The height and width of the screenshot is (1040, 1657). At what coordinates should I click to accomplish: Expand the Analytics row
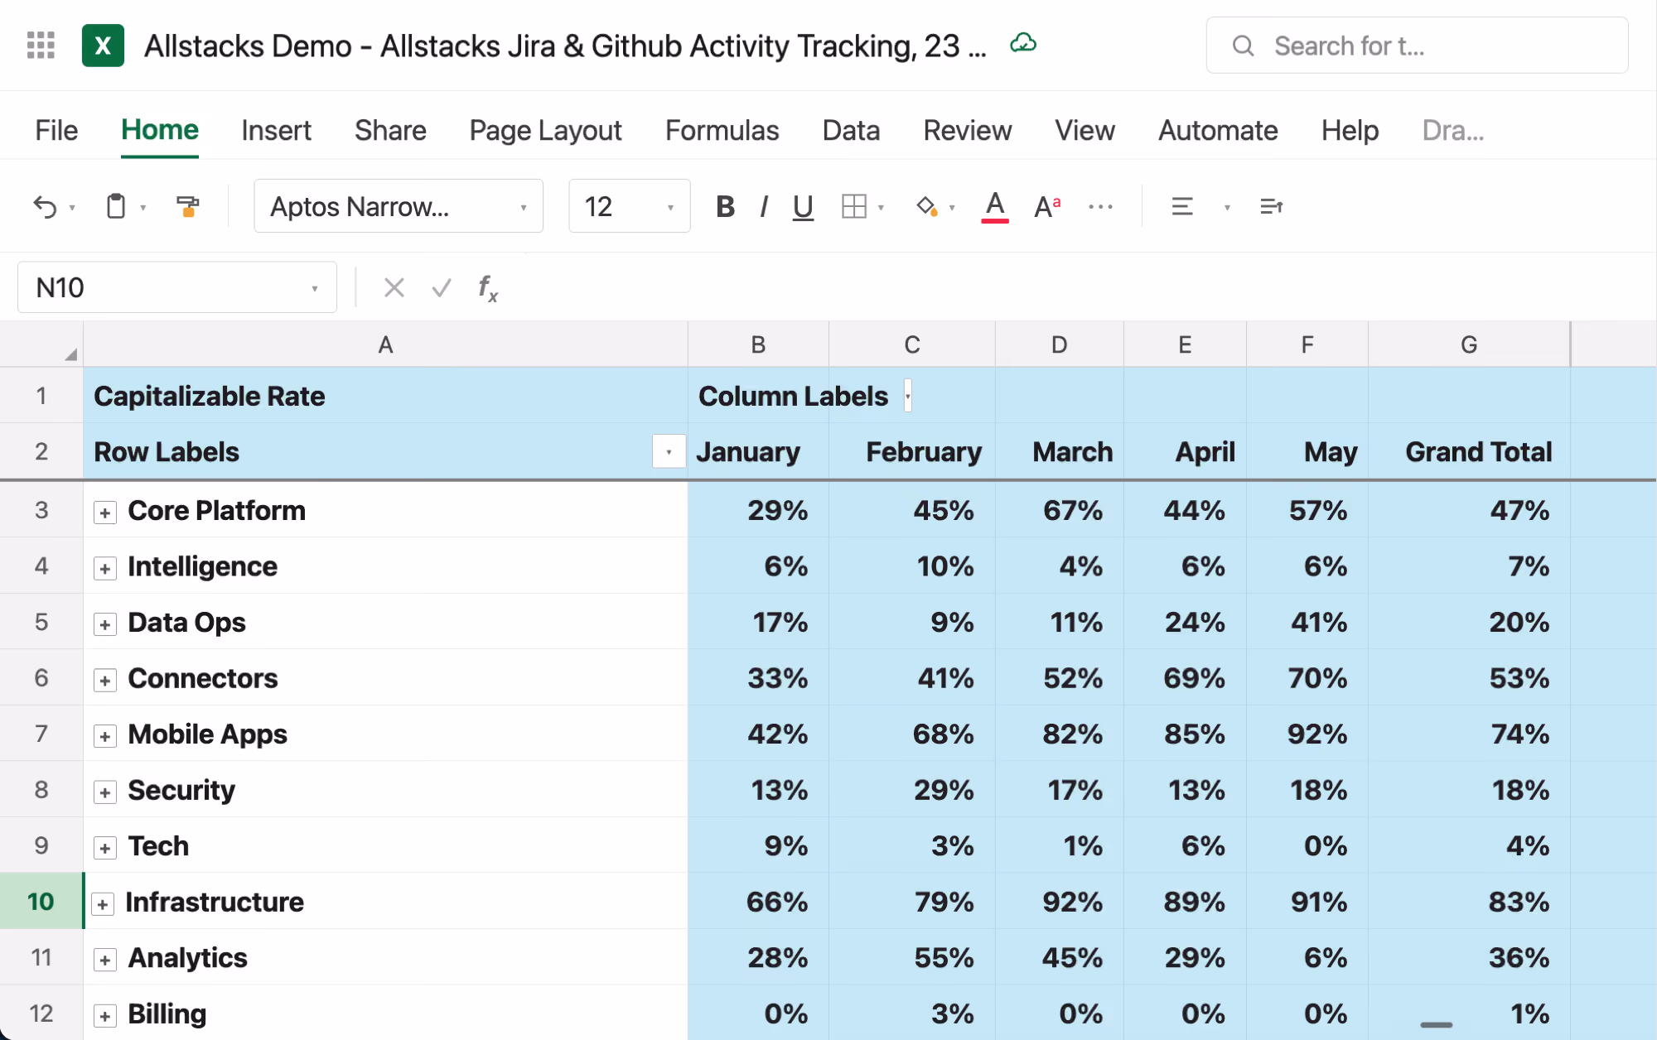[x=104, y=960]
